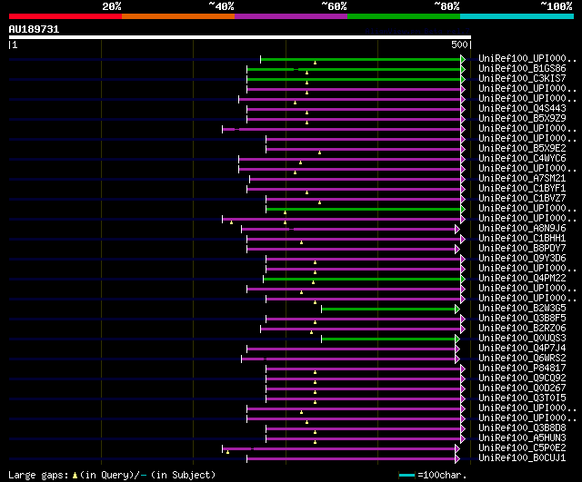Click the cyan ~100% identity legend segment

click(x=517, y=16)
